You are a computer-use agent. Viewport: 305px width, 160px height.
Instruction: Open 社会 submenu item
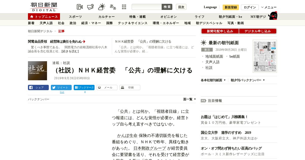[x=61, y=23]
